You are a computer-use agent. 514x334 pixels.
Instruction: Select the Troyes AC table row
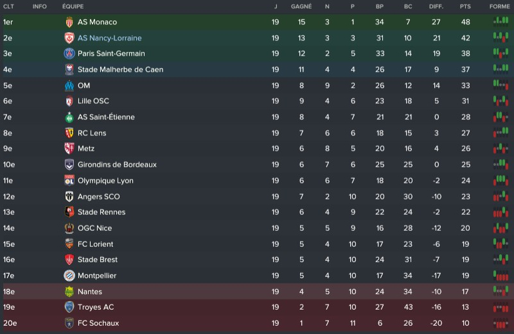pos(257,307)
